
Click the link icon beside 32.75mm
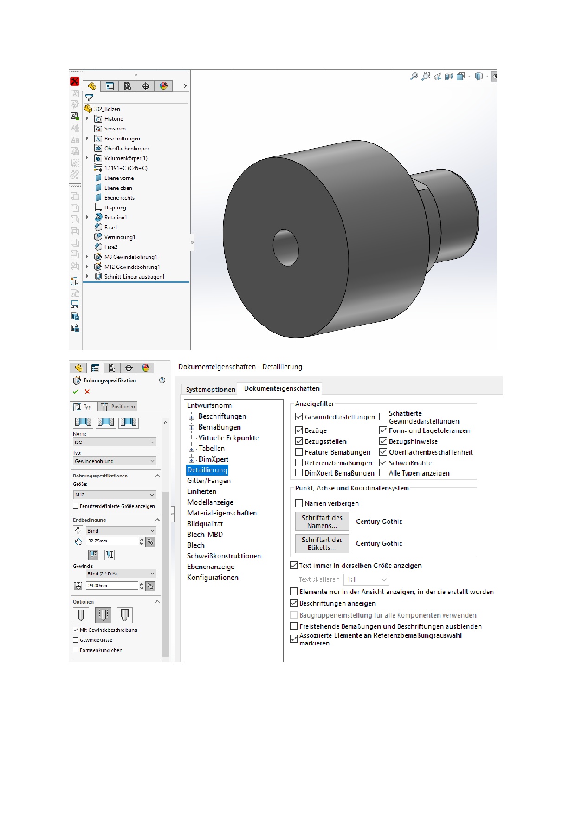coord(150,541)
